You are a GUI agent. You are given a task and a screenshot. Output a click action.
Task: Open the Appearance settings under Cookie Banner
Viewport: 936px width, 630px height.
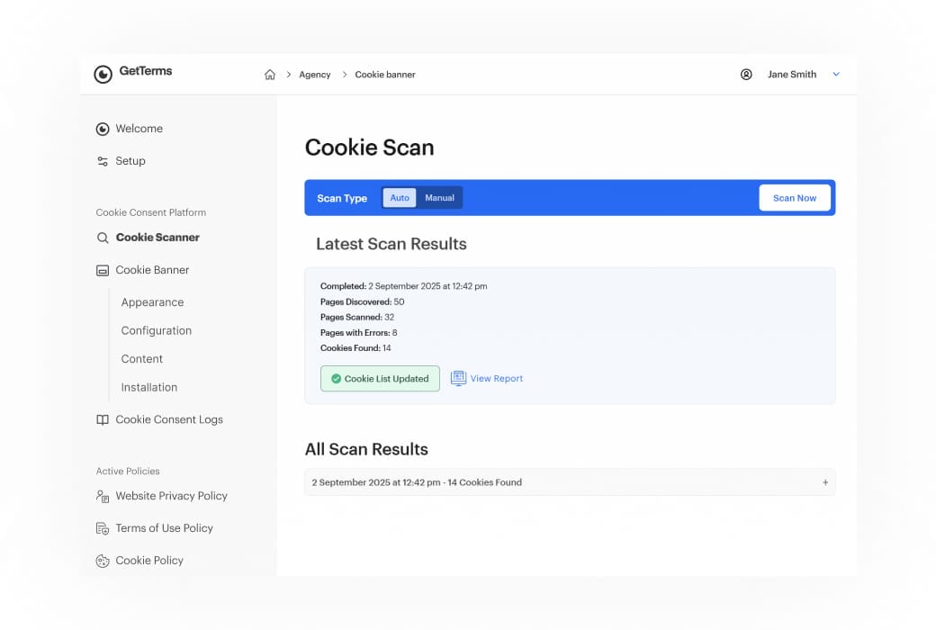coord(152,301)
